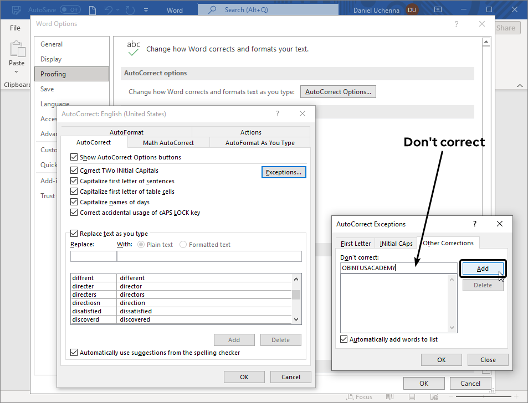Disable Correct TWo INitial CApitals
The width and height of the screenshot is (528, 403).
[74, 170]
